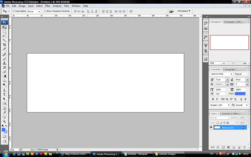Screen dimensions: 251x157
Task: Select the Healing Brush tool
Action: point(5,54)
